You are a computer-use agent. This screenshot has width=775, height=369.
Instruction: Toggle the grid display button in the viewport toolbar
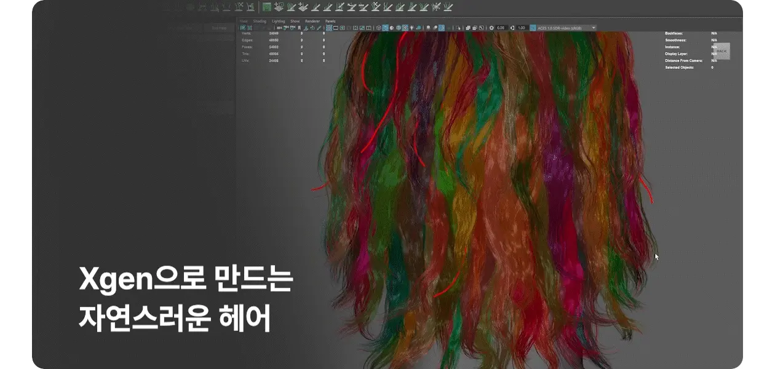(329, 28)
